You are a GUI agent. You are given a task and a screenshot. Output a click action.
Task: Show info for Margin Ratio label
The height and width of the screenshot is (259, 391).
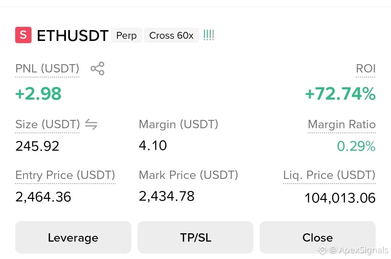(342, 124)
